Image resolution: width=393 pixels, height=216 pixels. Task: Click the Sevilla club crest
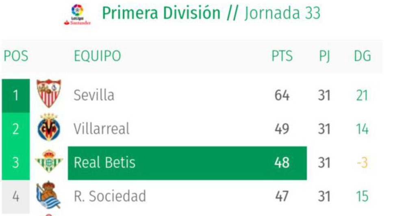(x=49, y=94)
